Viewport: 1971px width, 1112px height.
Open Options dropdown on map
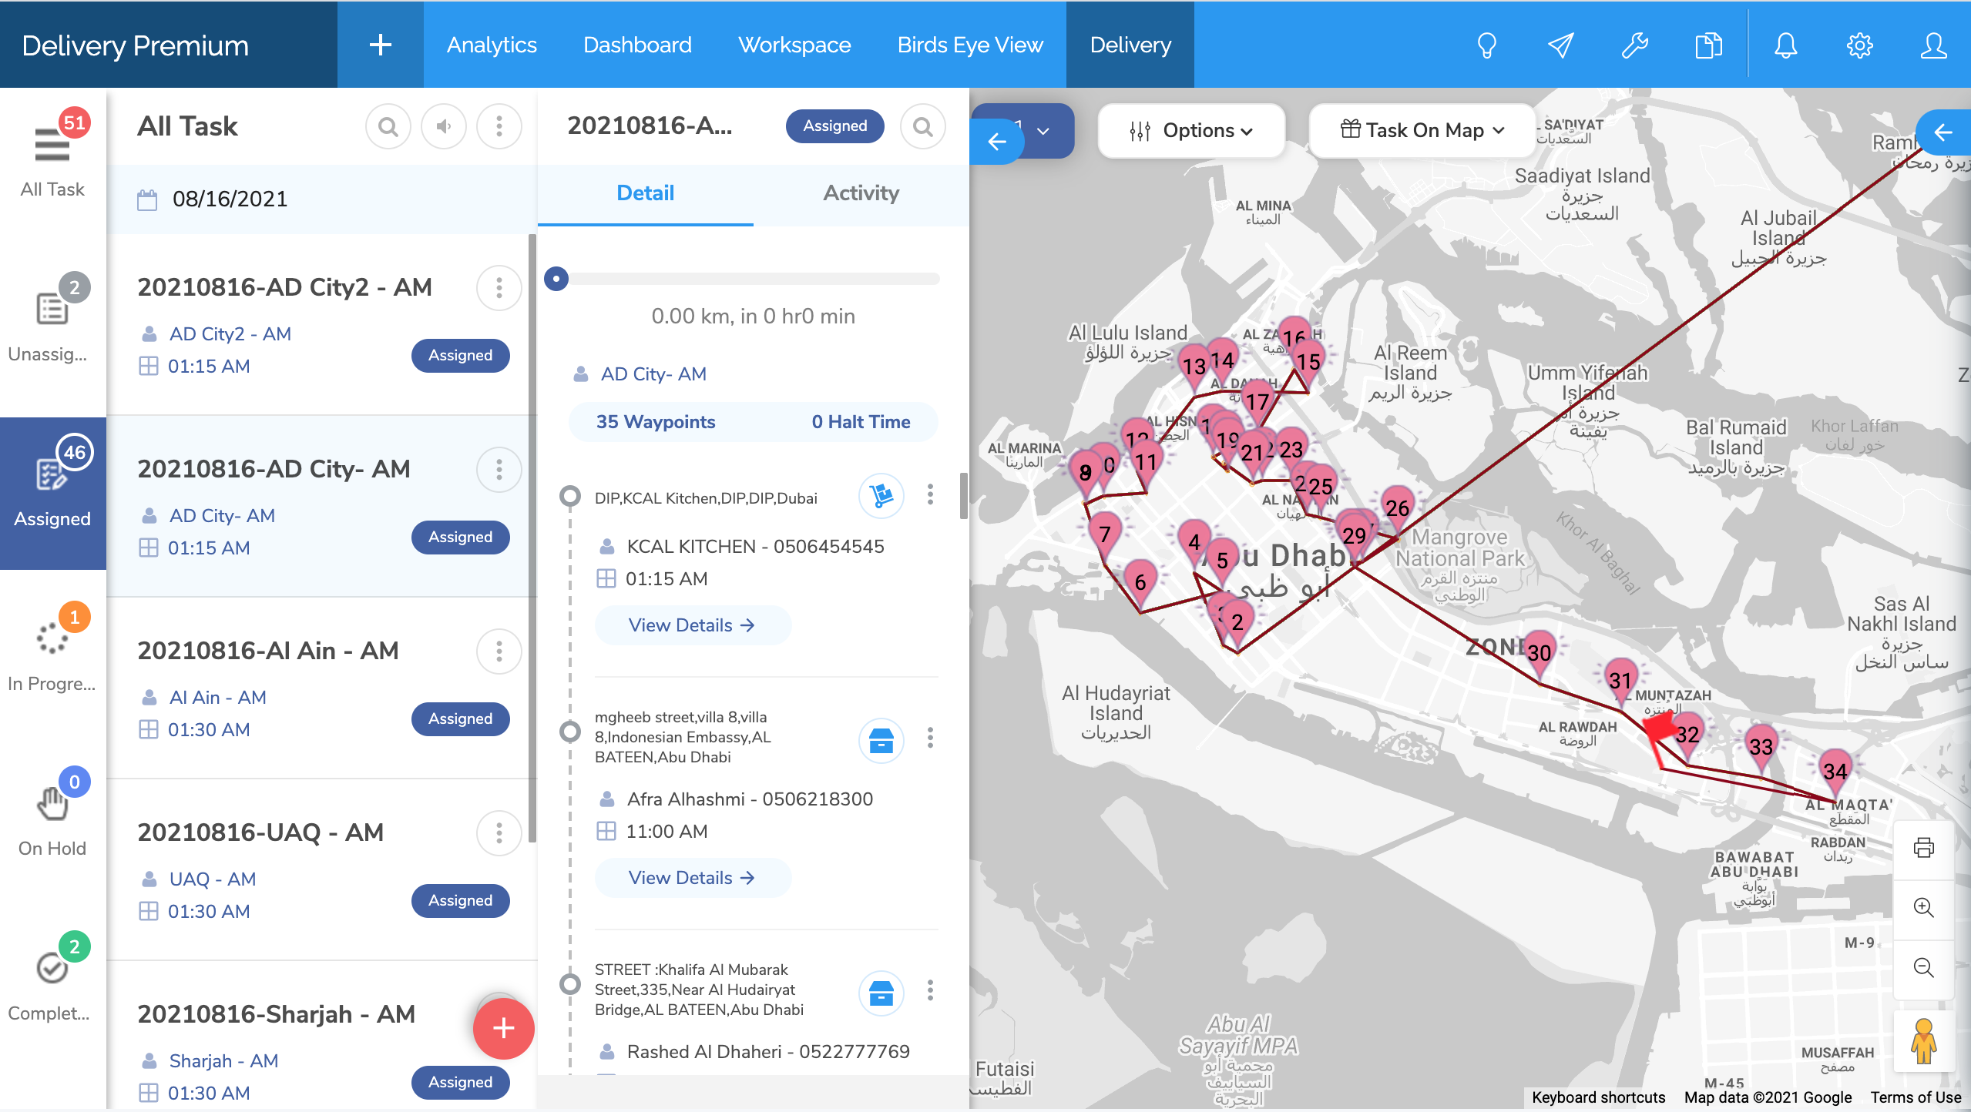pyautogui.click(x=1191, y=131)
